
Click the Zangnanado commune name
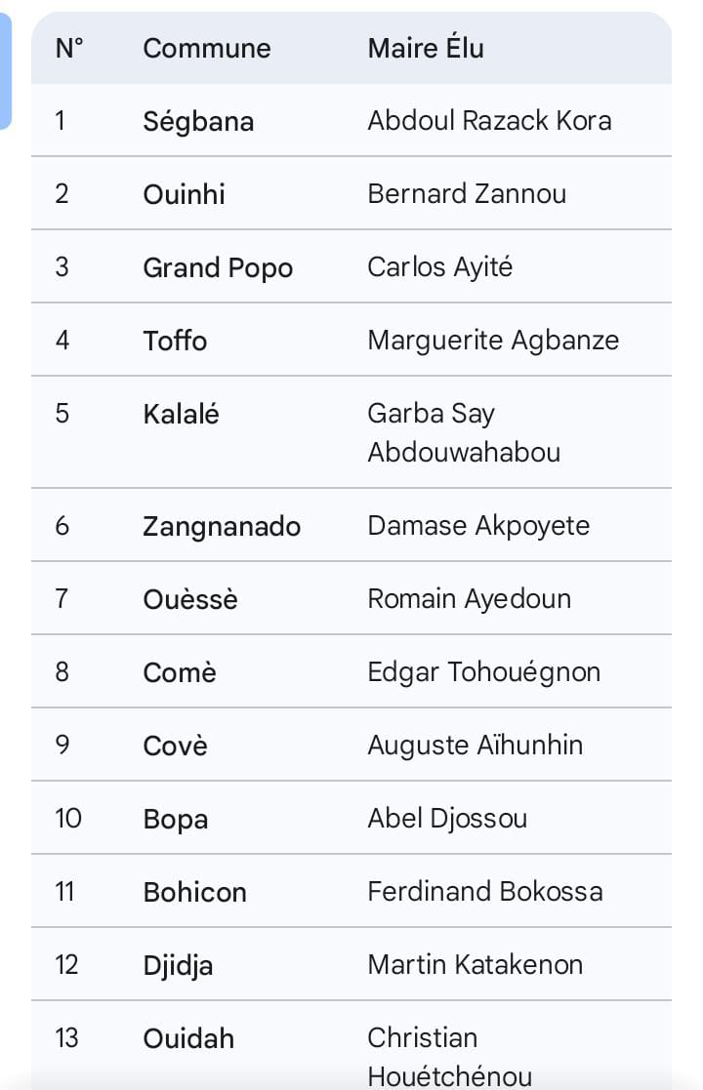(x=222, y=526)
